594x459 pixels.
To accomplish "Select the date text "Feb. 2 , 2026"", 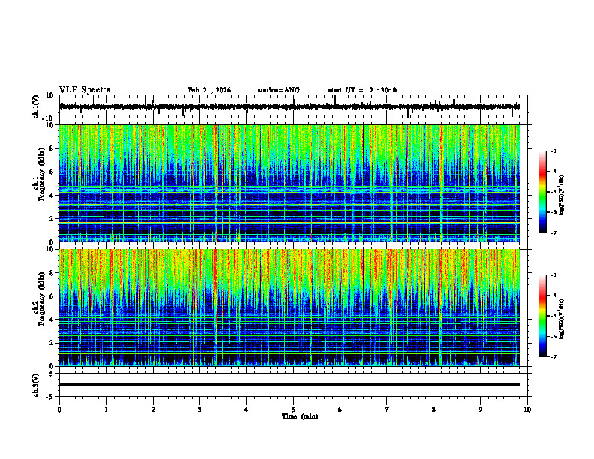I will (209, 90).
